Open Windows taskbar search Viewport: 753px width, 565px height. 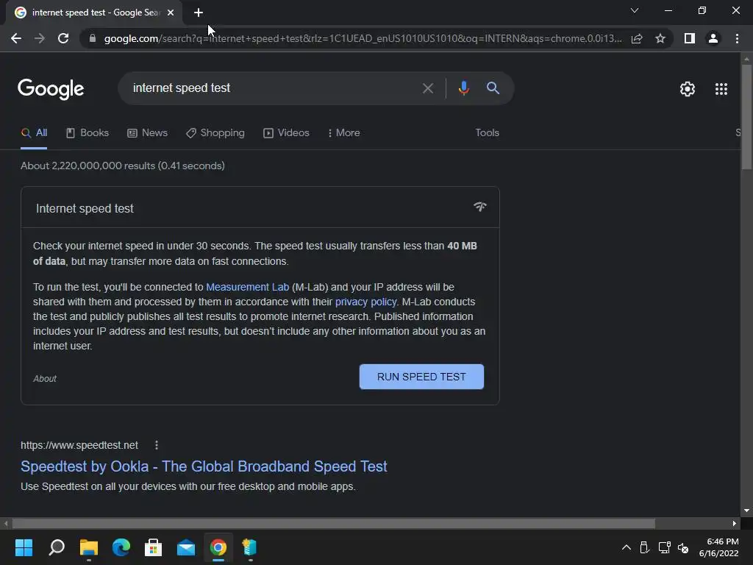point(57,547)
